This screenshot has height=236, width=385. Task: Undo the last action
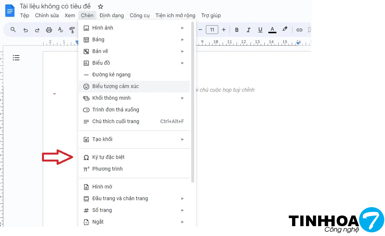pos(25,30)
